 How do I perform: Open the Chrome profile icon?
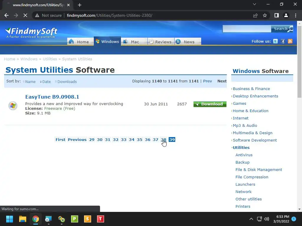[x=286, y=15]
